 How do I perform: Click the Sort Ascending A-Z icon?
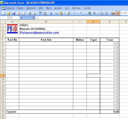click(x=102, y=13)
